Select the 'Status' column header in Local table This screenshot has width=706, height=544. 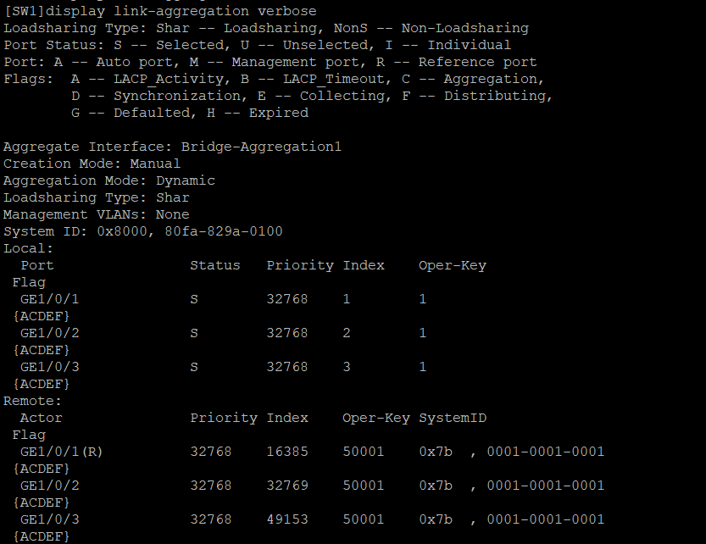(215, 265)
